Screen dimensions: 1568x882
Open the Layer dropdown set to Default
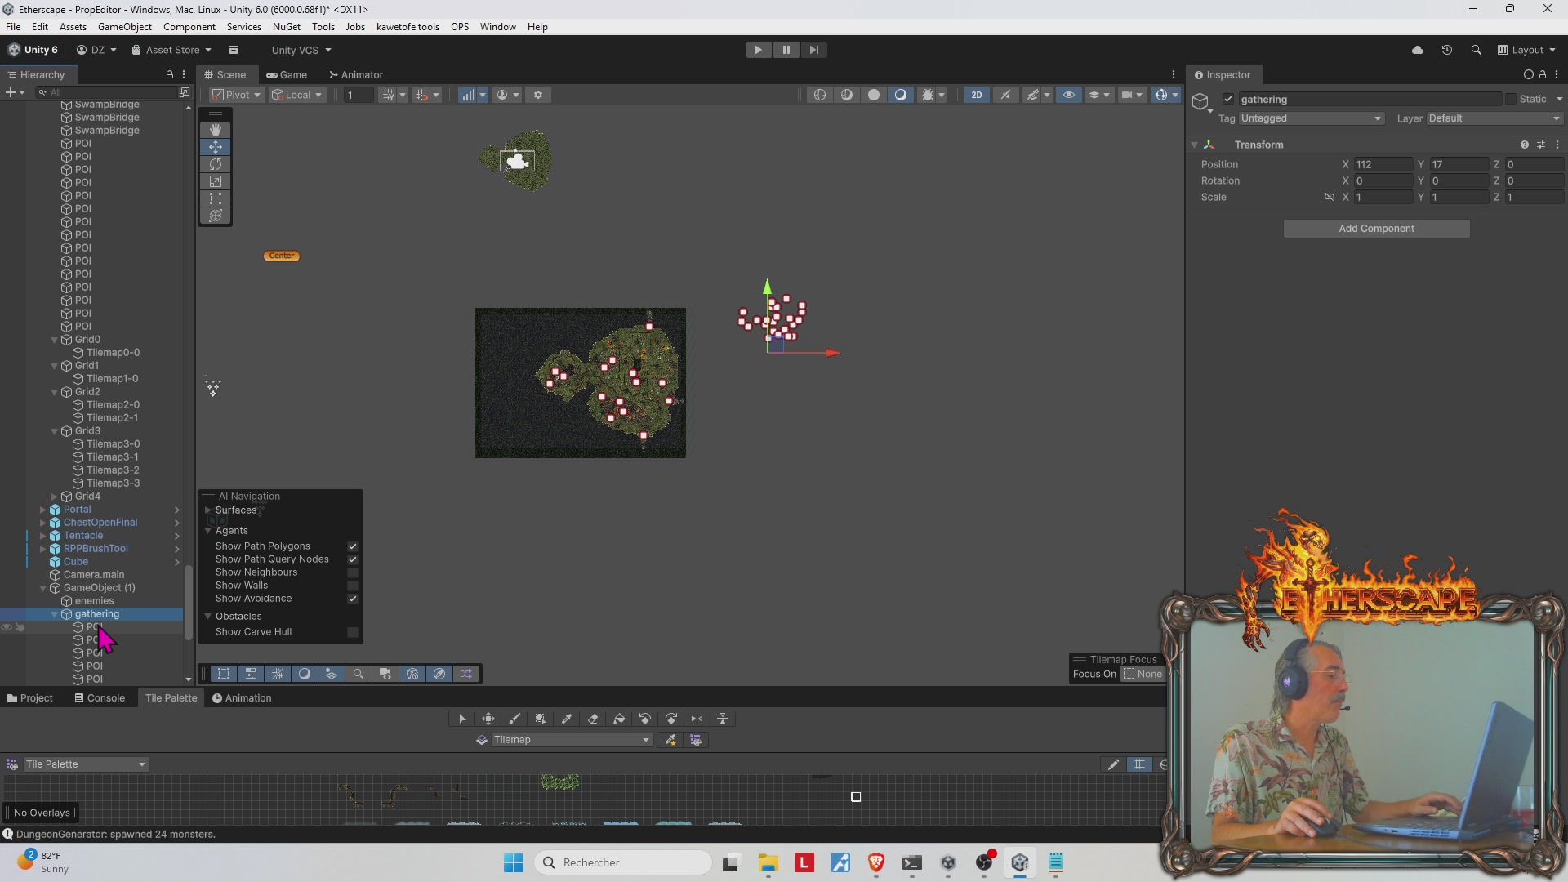click(1494, 118)
